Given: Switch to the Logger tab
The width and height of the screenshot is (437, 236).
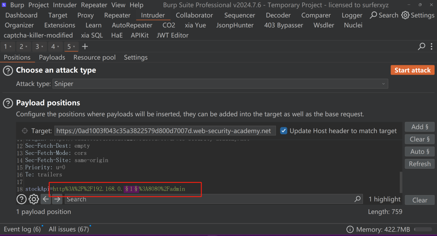Looking at the screenshot, I should (x=352, y=15).
